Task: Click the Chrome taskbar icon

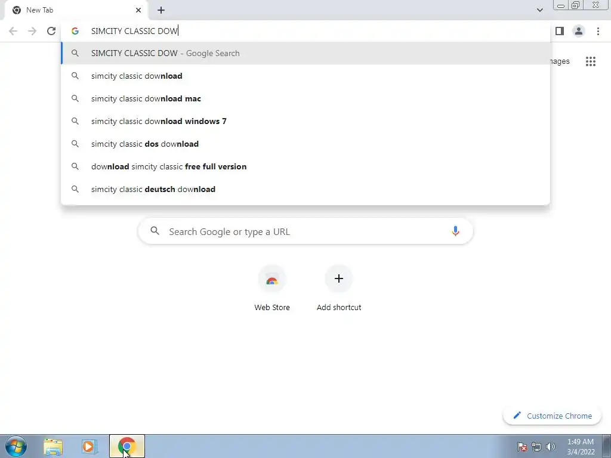Action: [127, 446]
